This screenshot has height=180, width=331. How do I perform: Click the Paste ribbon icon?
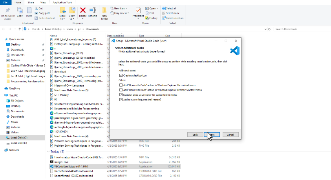point(29,10)
